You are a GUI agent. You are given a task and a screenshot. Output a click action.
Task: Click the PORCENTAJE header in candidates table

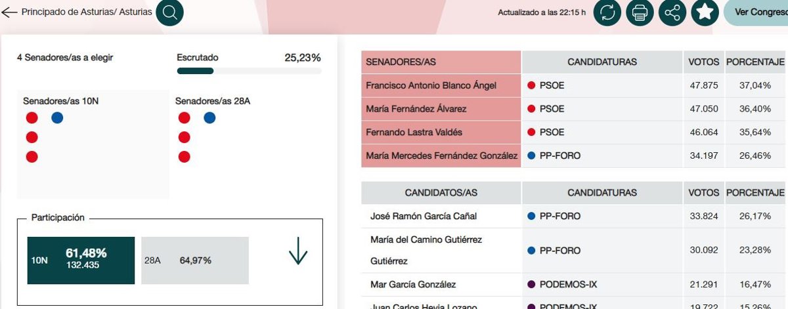pyautogui.click(x=755, y=193)
